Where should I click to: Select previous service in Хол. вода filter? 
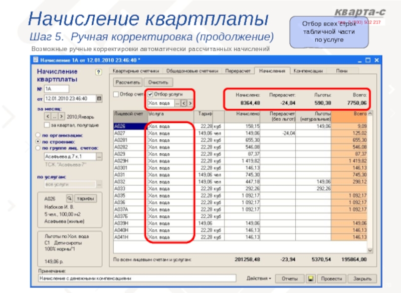click(x=183, y=103)
